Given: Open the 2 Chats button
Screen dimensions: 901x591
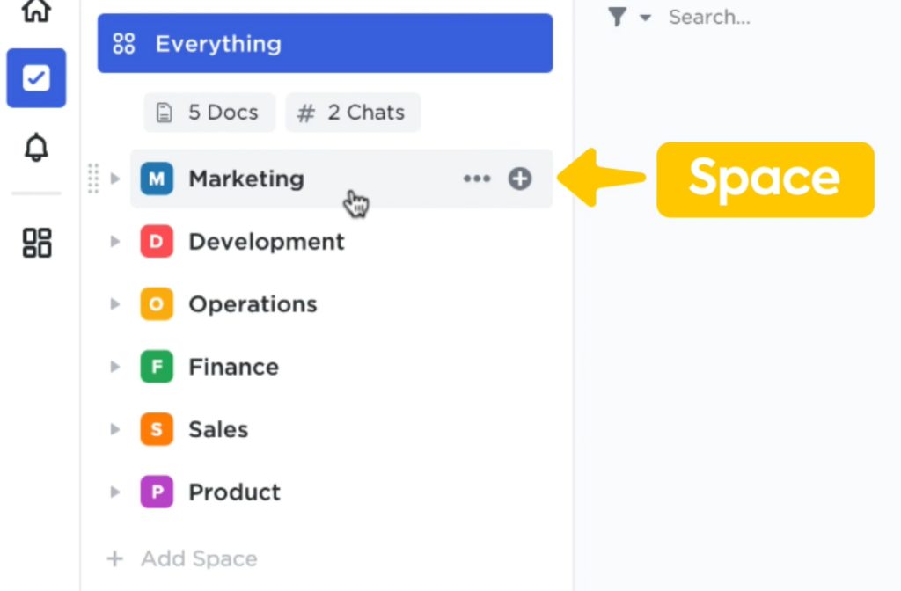Looking at the screenshot, I should 353,113.
